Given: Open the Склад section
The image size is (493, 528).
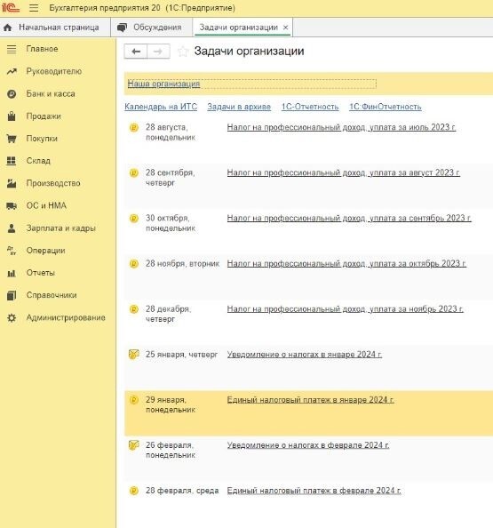Looking at the screenshot, I should [x=38, y=161].
